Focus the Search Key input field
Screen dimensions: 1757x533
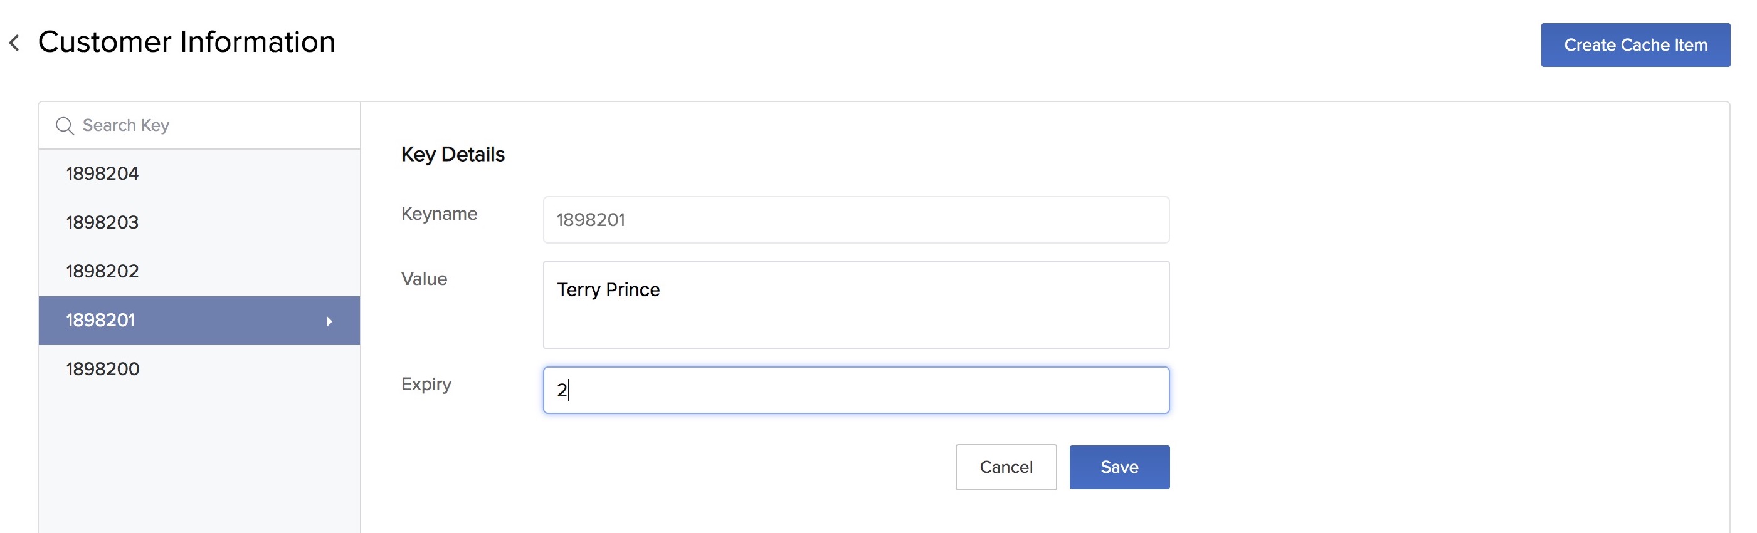coord(211,126)
